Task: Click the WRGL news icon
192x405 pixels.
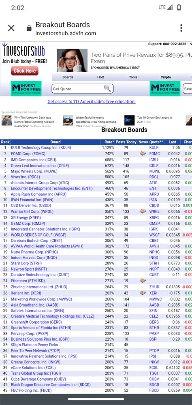Action: click(143, 211)
